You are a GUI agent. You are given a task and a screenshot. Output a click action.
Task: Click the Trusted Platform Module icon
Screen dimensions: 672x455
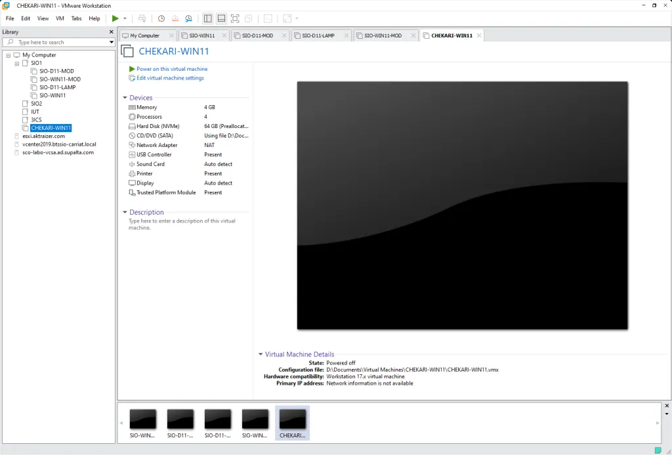coord(132,192)
